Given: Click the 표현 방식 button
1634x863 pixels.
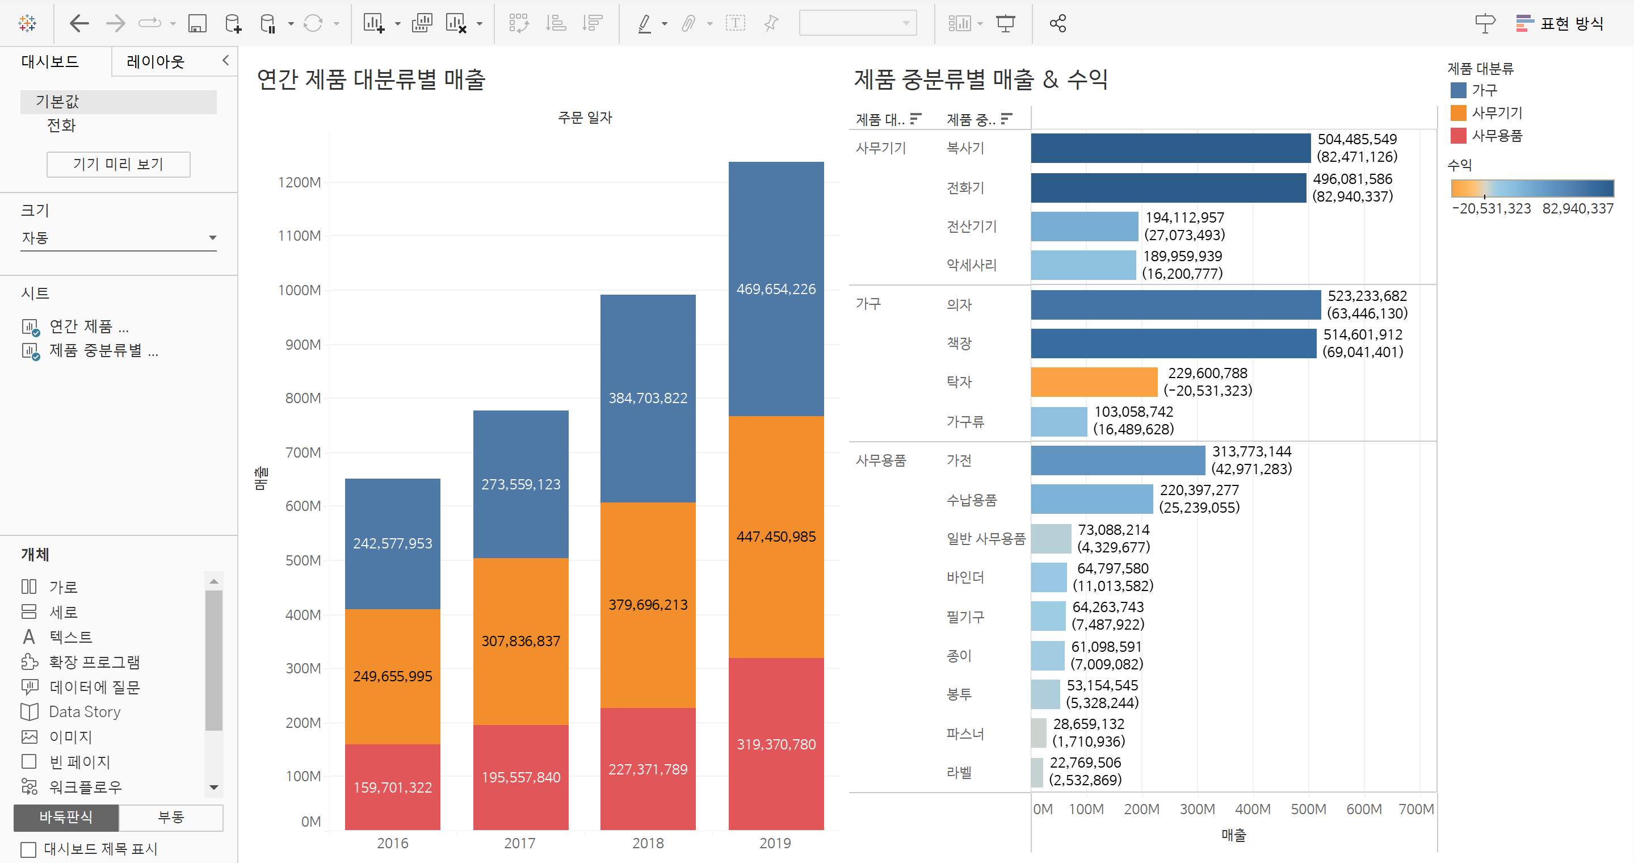Looking at the screenshot, I should click(x=1559, y=24).
